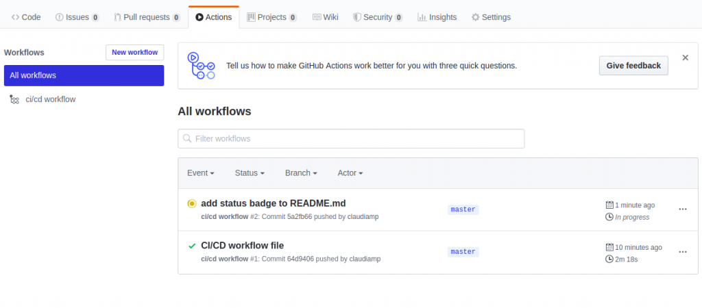Click the '2m 18s' duration text
702x308 pixels.
pyautogui.click(x=627, y=259)
